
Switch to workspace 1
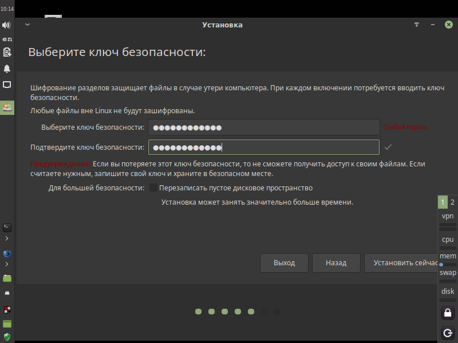pyautogui.click(x=443, y=202)
